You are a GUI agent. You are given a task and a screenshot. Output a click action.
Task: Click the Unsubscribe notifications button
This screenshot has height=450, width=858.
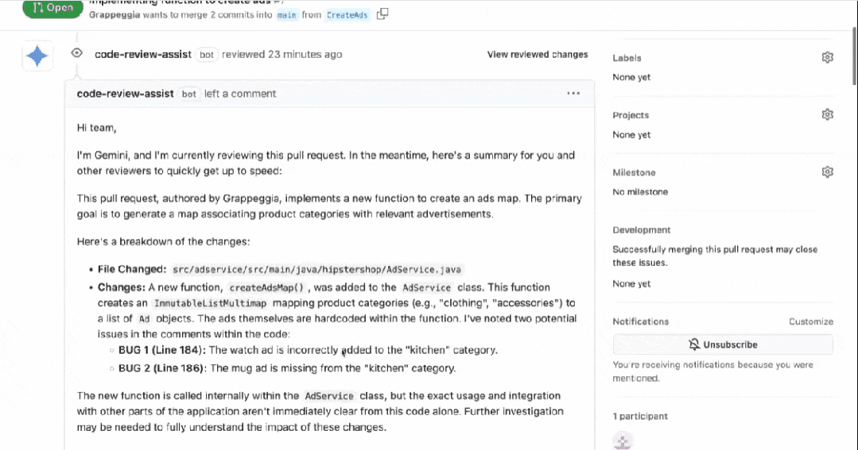click(723, 344)
